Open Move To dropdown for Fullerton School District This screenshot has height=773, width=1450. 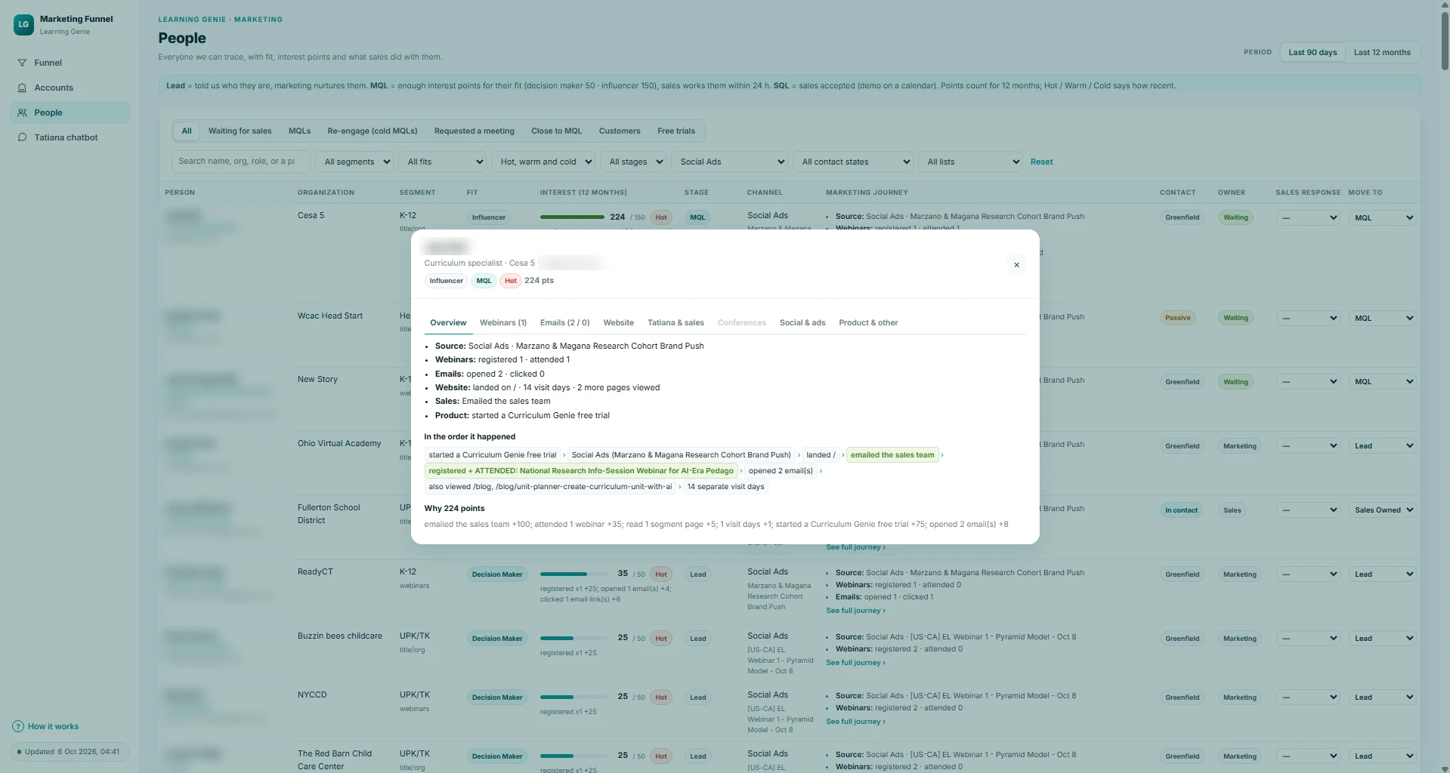coord(1382,510)
